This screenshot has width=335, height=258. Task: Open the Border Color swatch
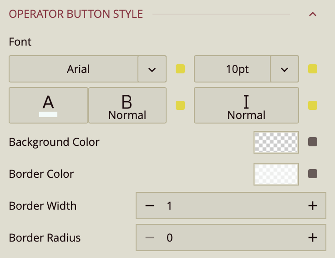click(x=276, y=174)
